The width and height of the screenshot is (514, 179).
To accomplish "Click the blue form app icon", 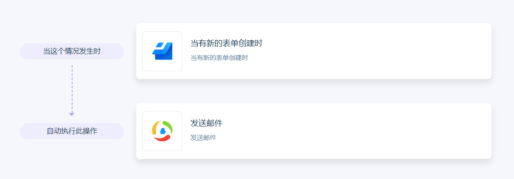I will tap(162, 51).
